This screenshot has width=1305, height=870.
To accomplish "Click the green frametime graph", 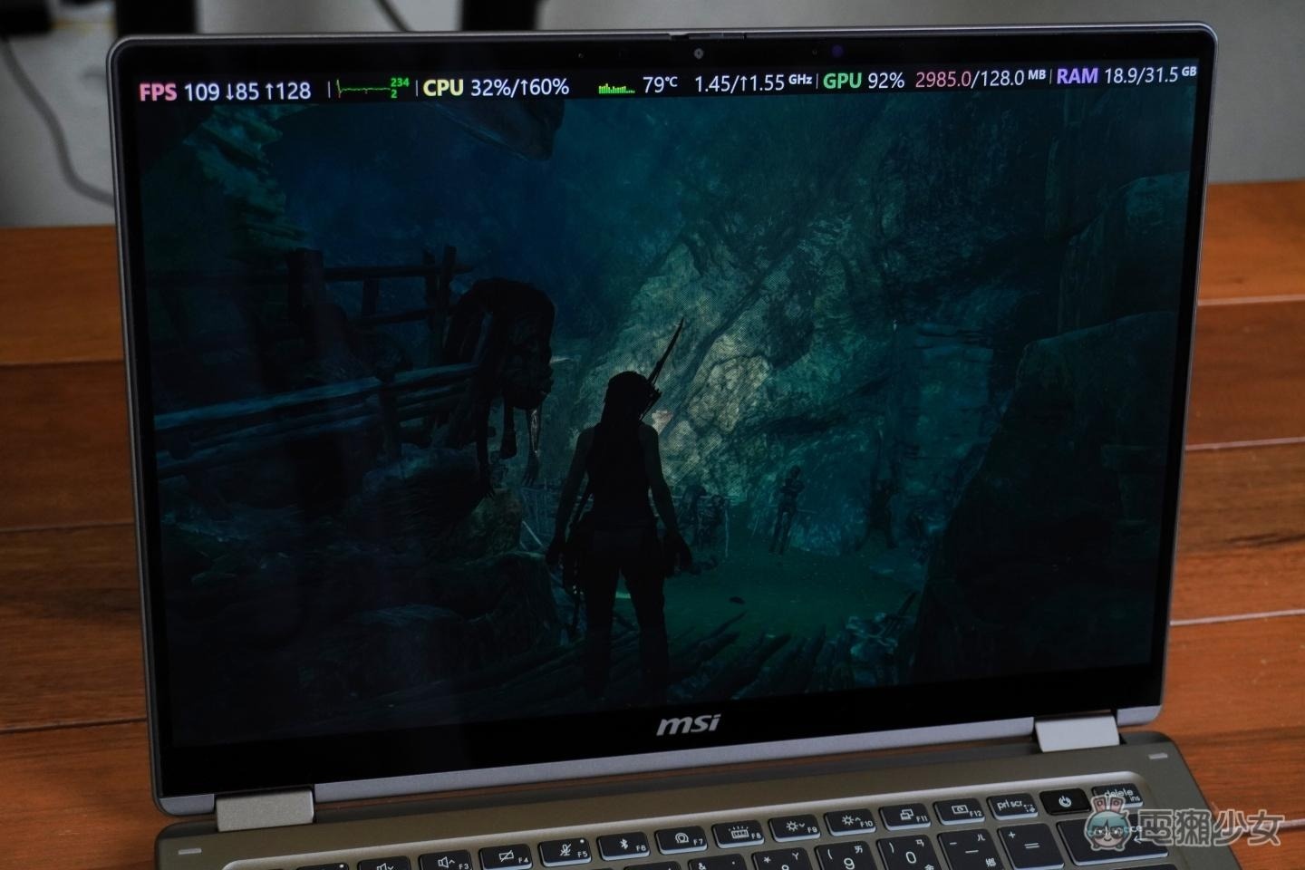I will point(363,89).
